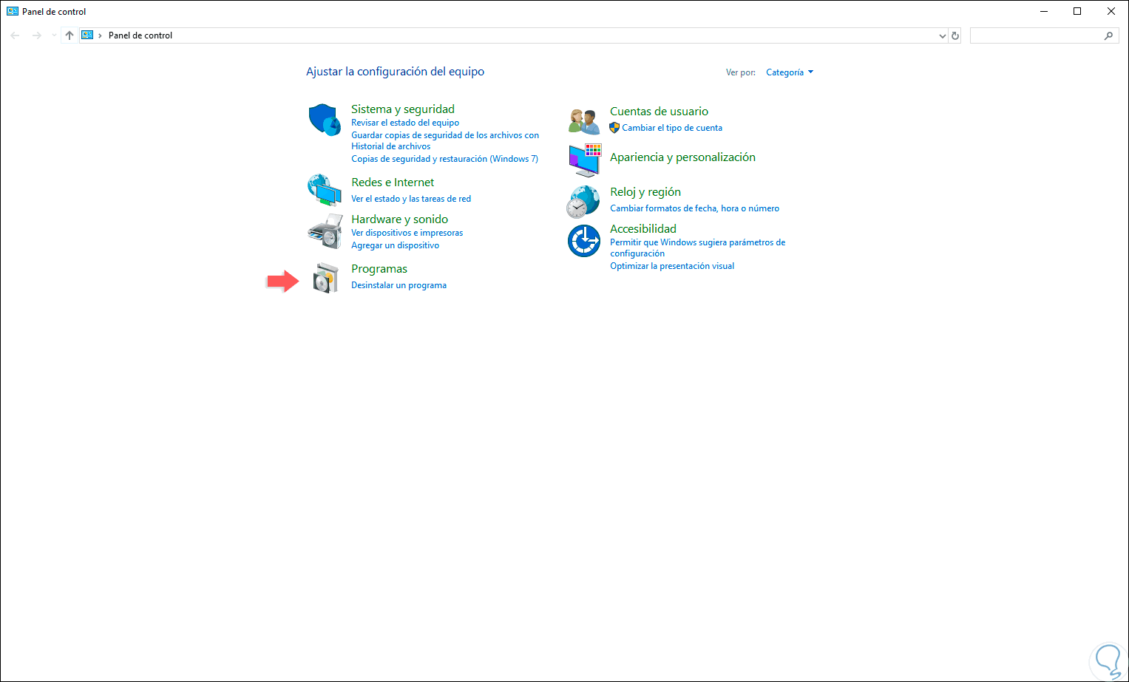
Task: Expand the recent locations dropdown arrow
Action: (x=54, y=35)
